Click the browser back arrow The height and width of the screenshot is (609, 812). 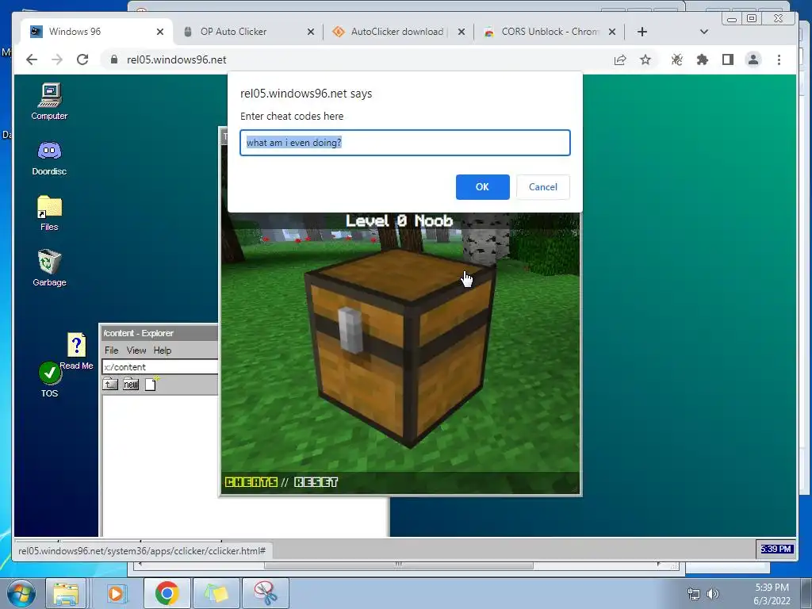pyautogui.click(x=32, y=59)
